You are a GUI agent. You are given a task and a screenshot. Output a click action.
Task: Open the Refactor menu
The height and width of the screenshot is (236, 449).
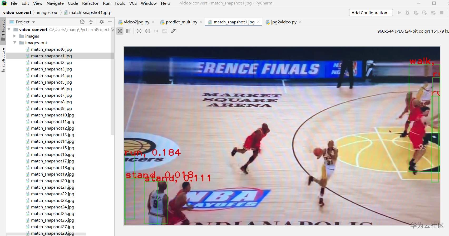coord(90,3)
